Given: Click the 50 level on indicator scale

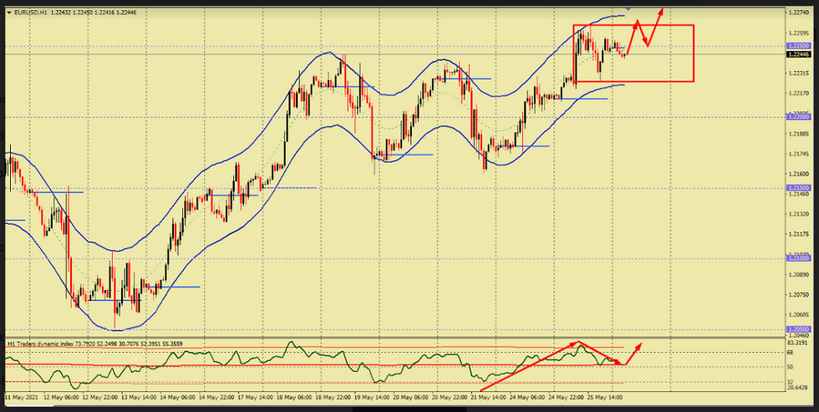Looking at the screenshot, I should (x=790, y=366).
